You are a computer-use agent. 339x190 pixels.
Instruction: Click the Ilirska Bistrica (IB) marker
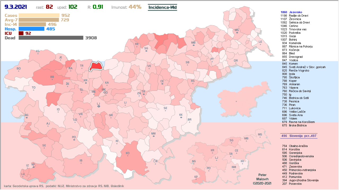(81, 163)
